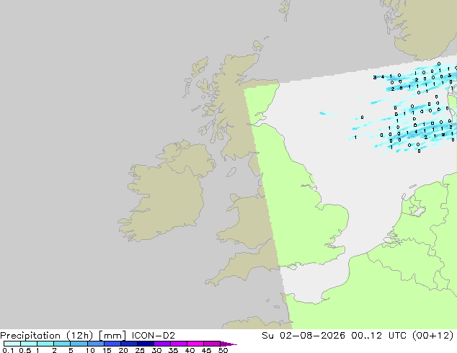Select the magenta 40–45 mm legend swatch

click(x=195, y=344)
